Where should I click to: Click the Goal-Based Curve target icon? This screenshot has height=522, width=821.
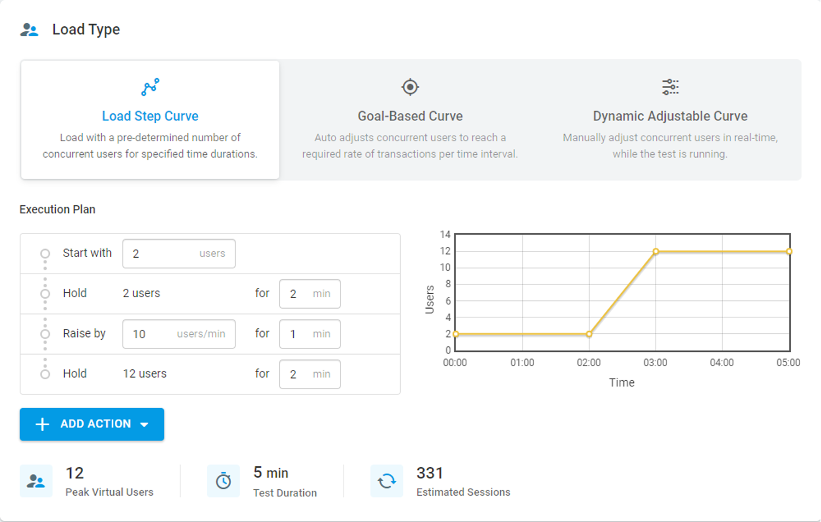410,87
